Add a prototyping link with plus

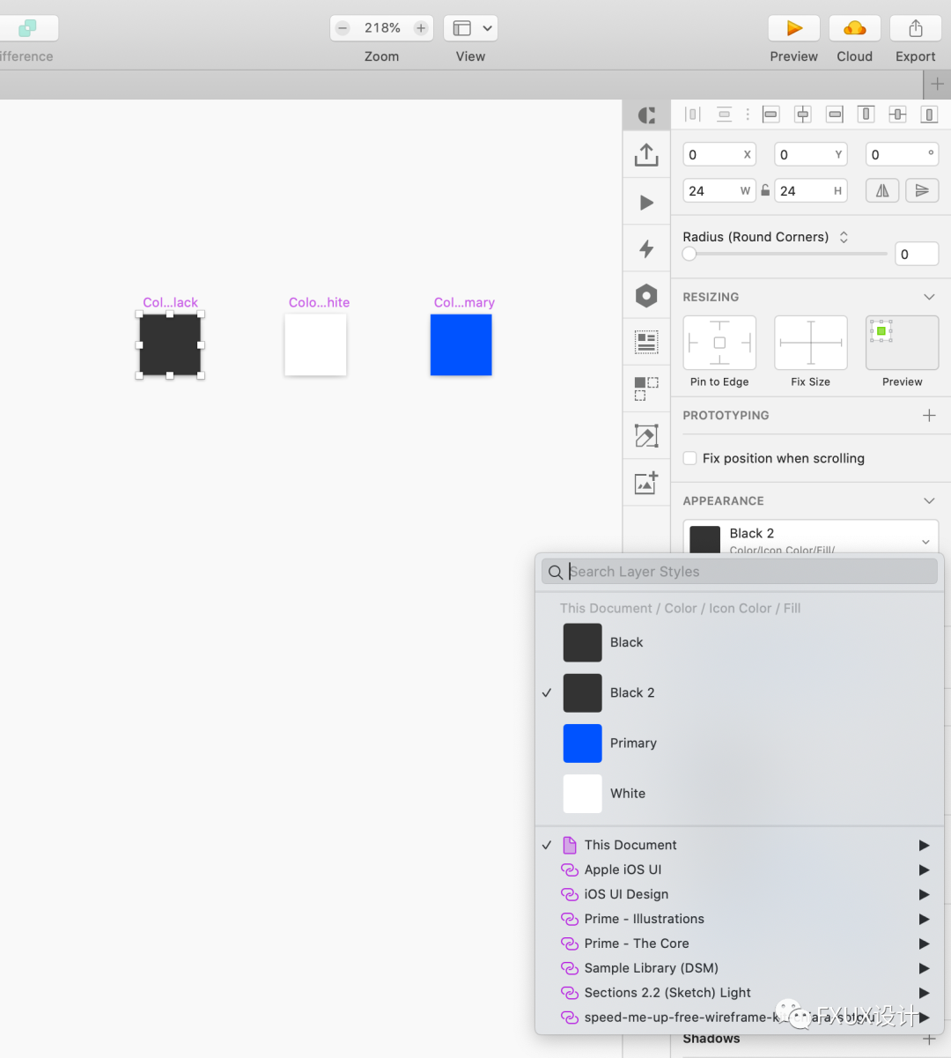(x=929, y=415)
